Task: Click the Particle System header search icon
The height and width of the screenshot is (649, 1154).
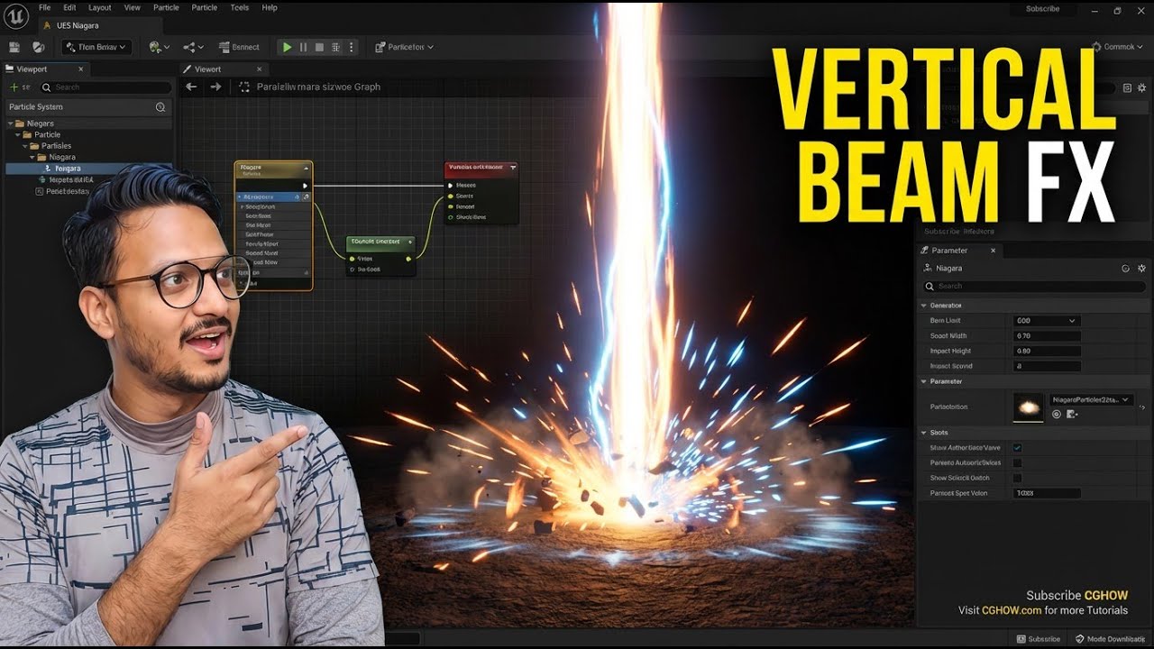Action: pos(160,106)
